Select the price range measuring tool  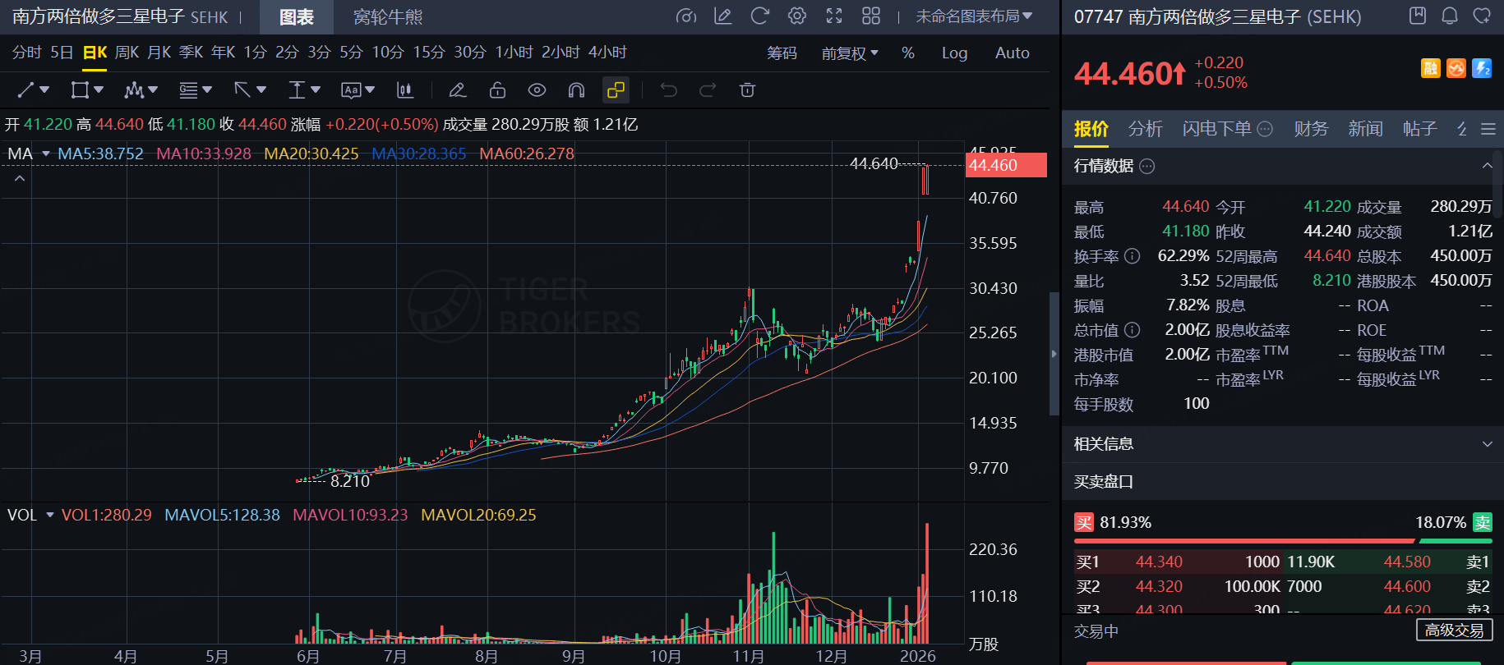297,89
